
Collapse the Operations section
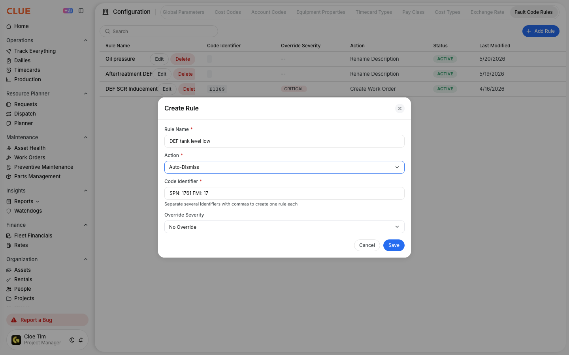(86, 40)
